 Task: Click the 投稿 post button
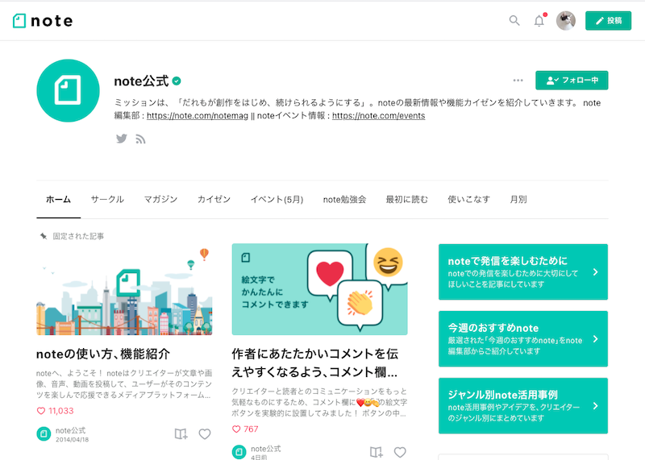608,21
